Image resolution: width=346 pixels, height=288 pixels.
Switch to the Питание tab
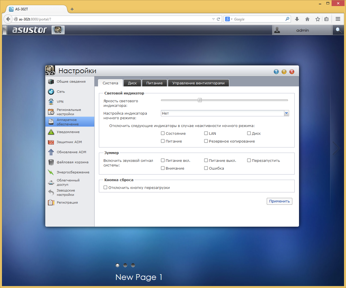click(155, 83)
